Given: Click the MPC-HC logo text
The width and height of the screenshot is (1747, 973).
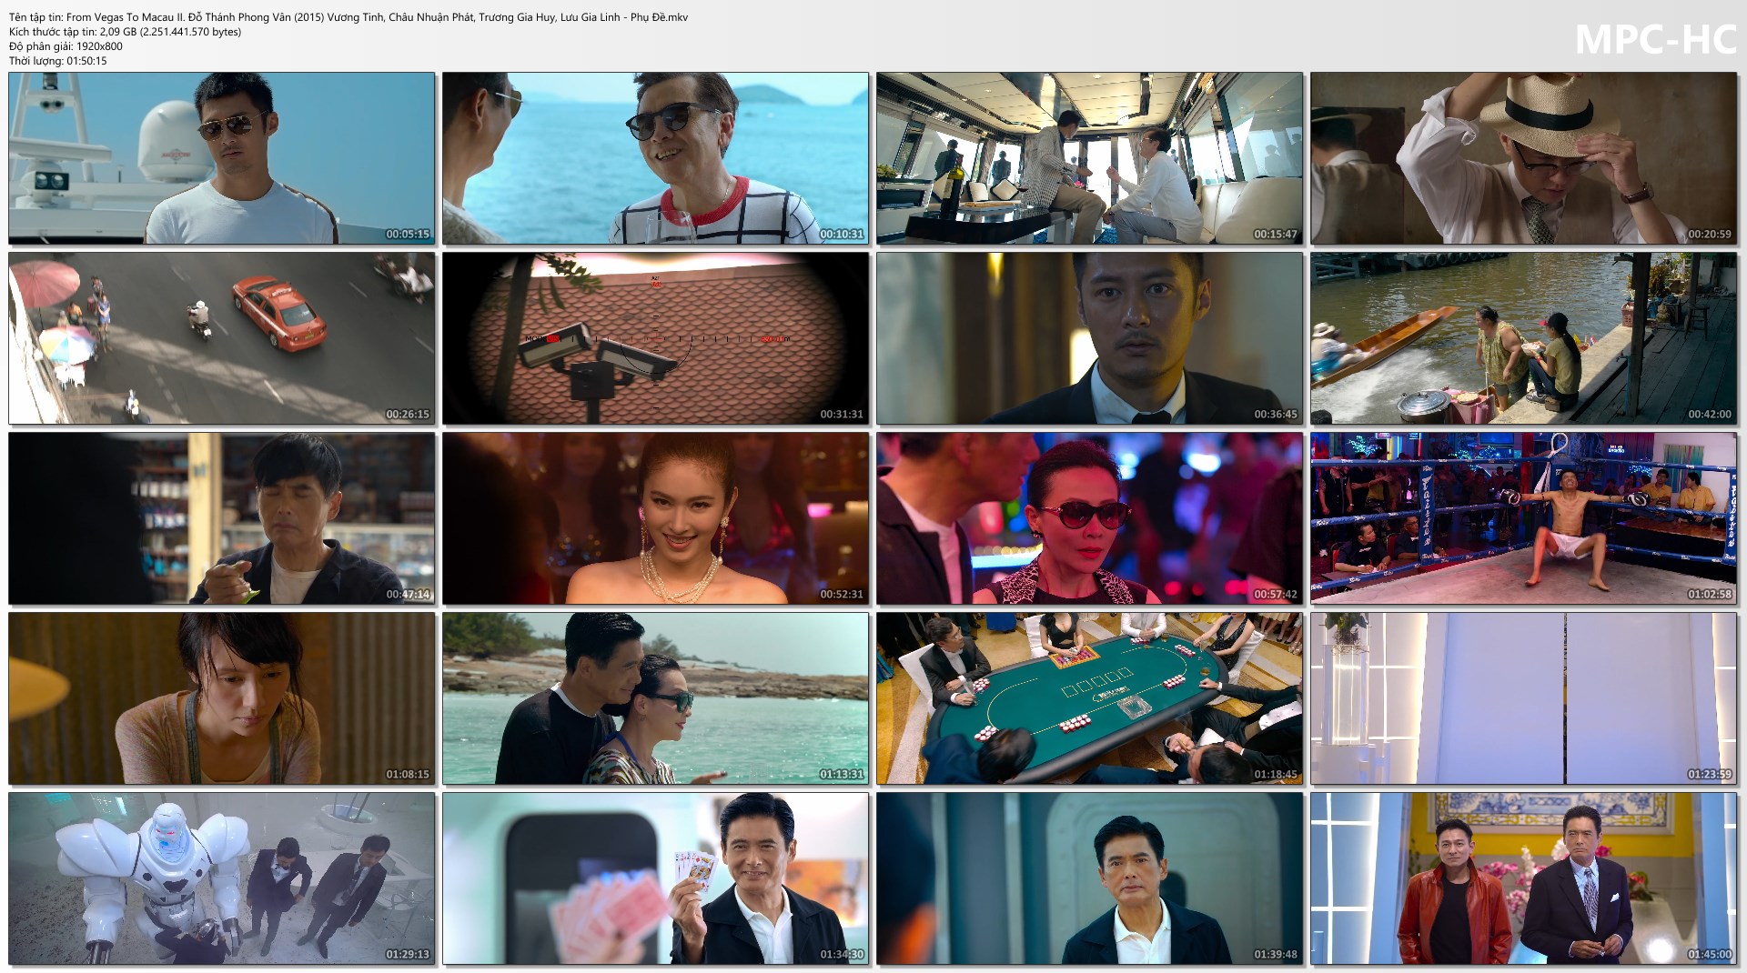Looking at the screenshot, I should click(1655, 39).
